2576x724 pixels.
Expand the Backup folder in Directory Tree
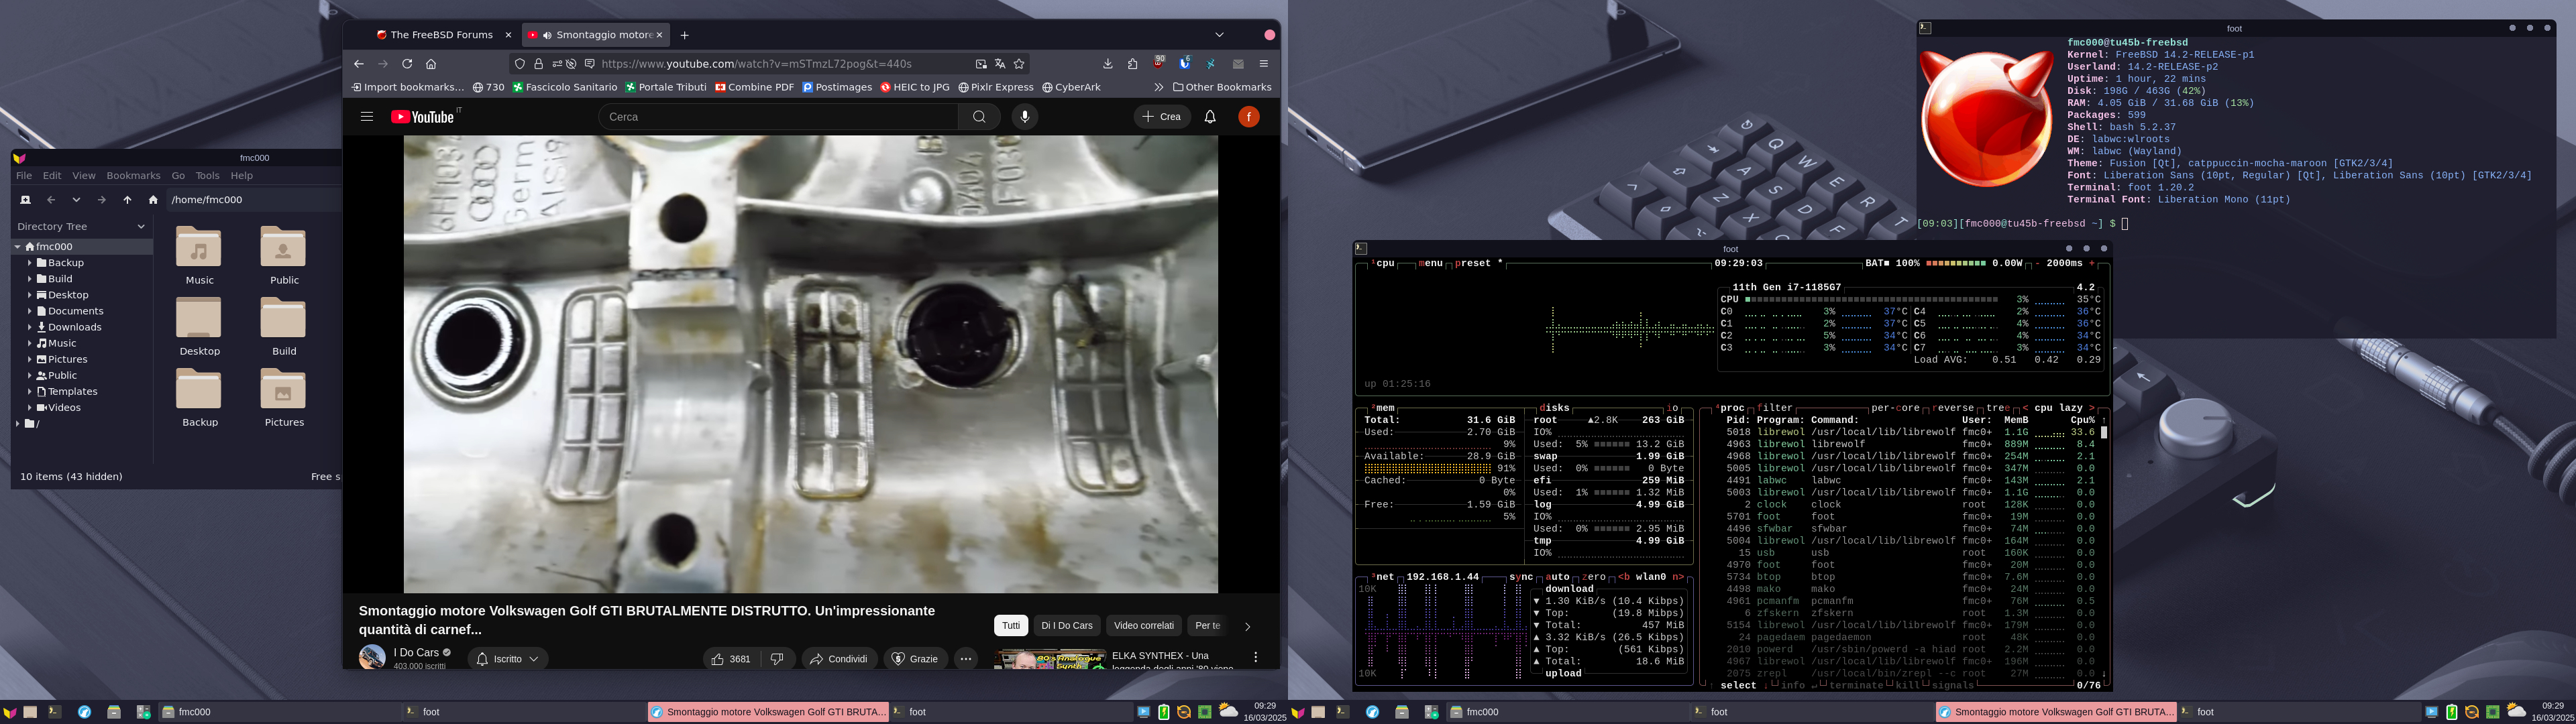[30, 263]
